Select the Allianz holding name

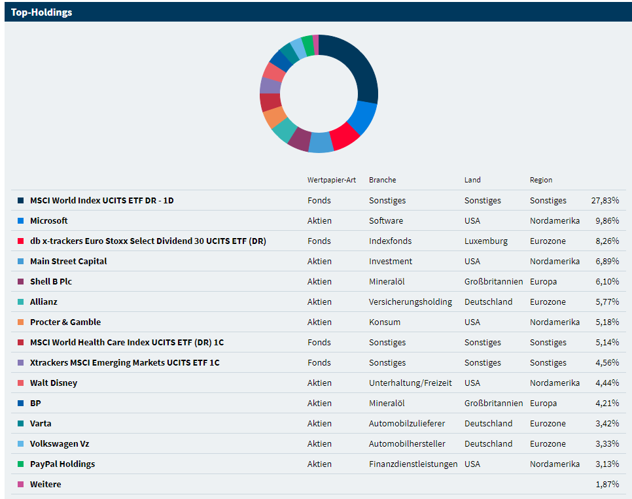pyautogui.click(x=44, y=302)
